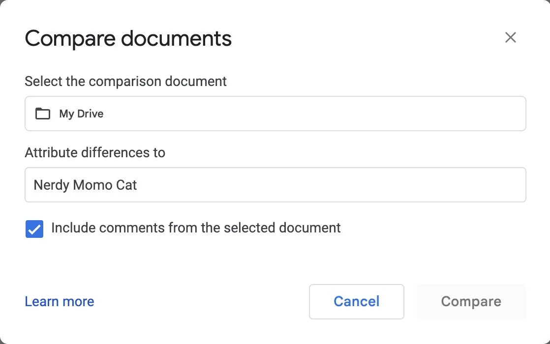Click the empty right side of My Drive field
Image resolution: width=550 pixels, height=344 pixels.
pos(418,114)
